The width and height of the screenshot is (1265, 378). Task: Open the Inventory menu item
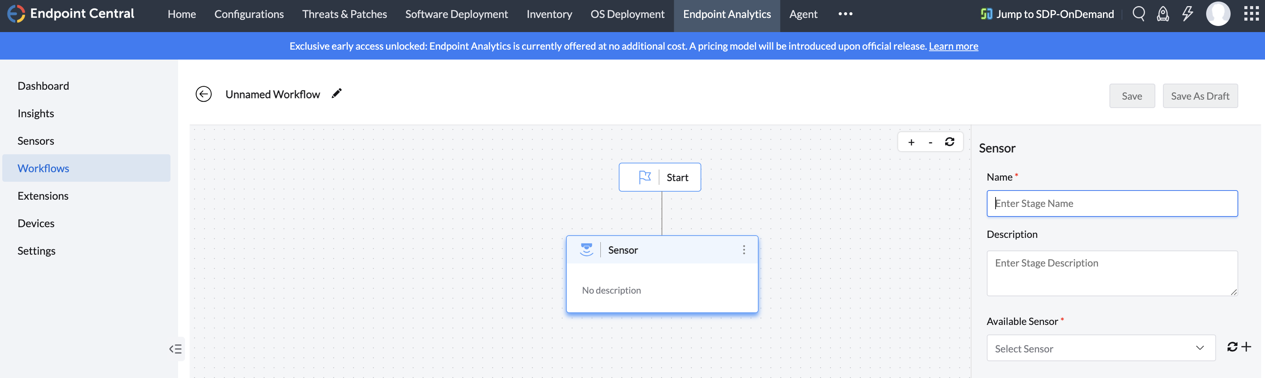tap(549, 14)
